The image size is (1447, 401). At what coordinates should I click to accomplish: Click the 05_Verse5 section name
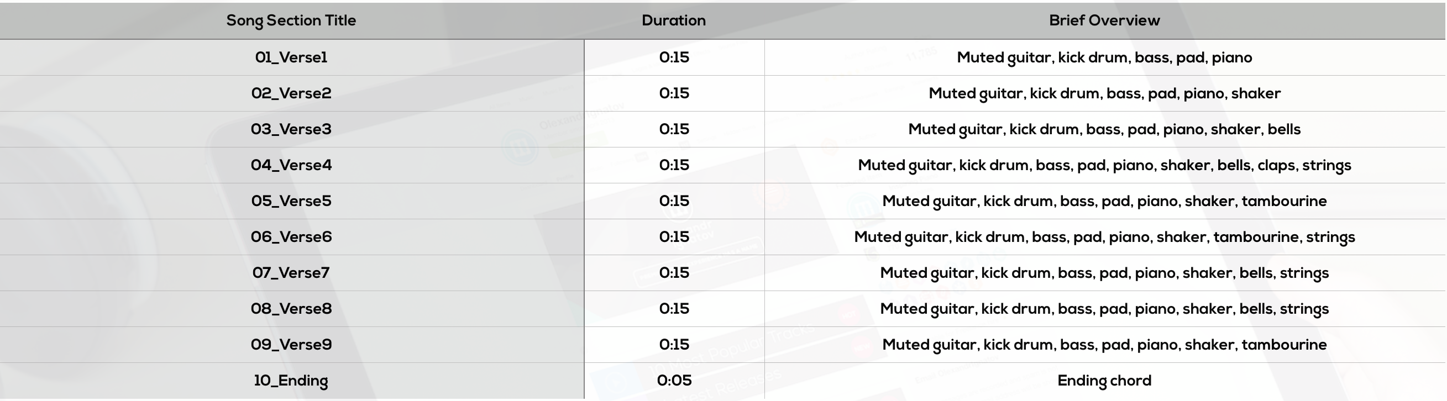click(291, 201)
